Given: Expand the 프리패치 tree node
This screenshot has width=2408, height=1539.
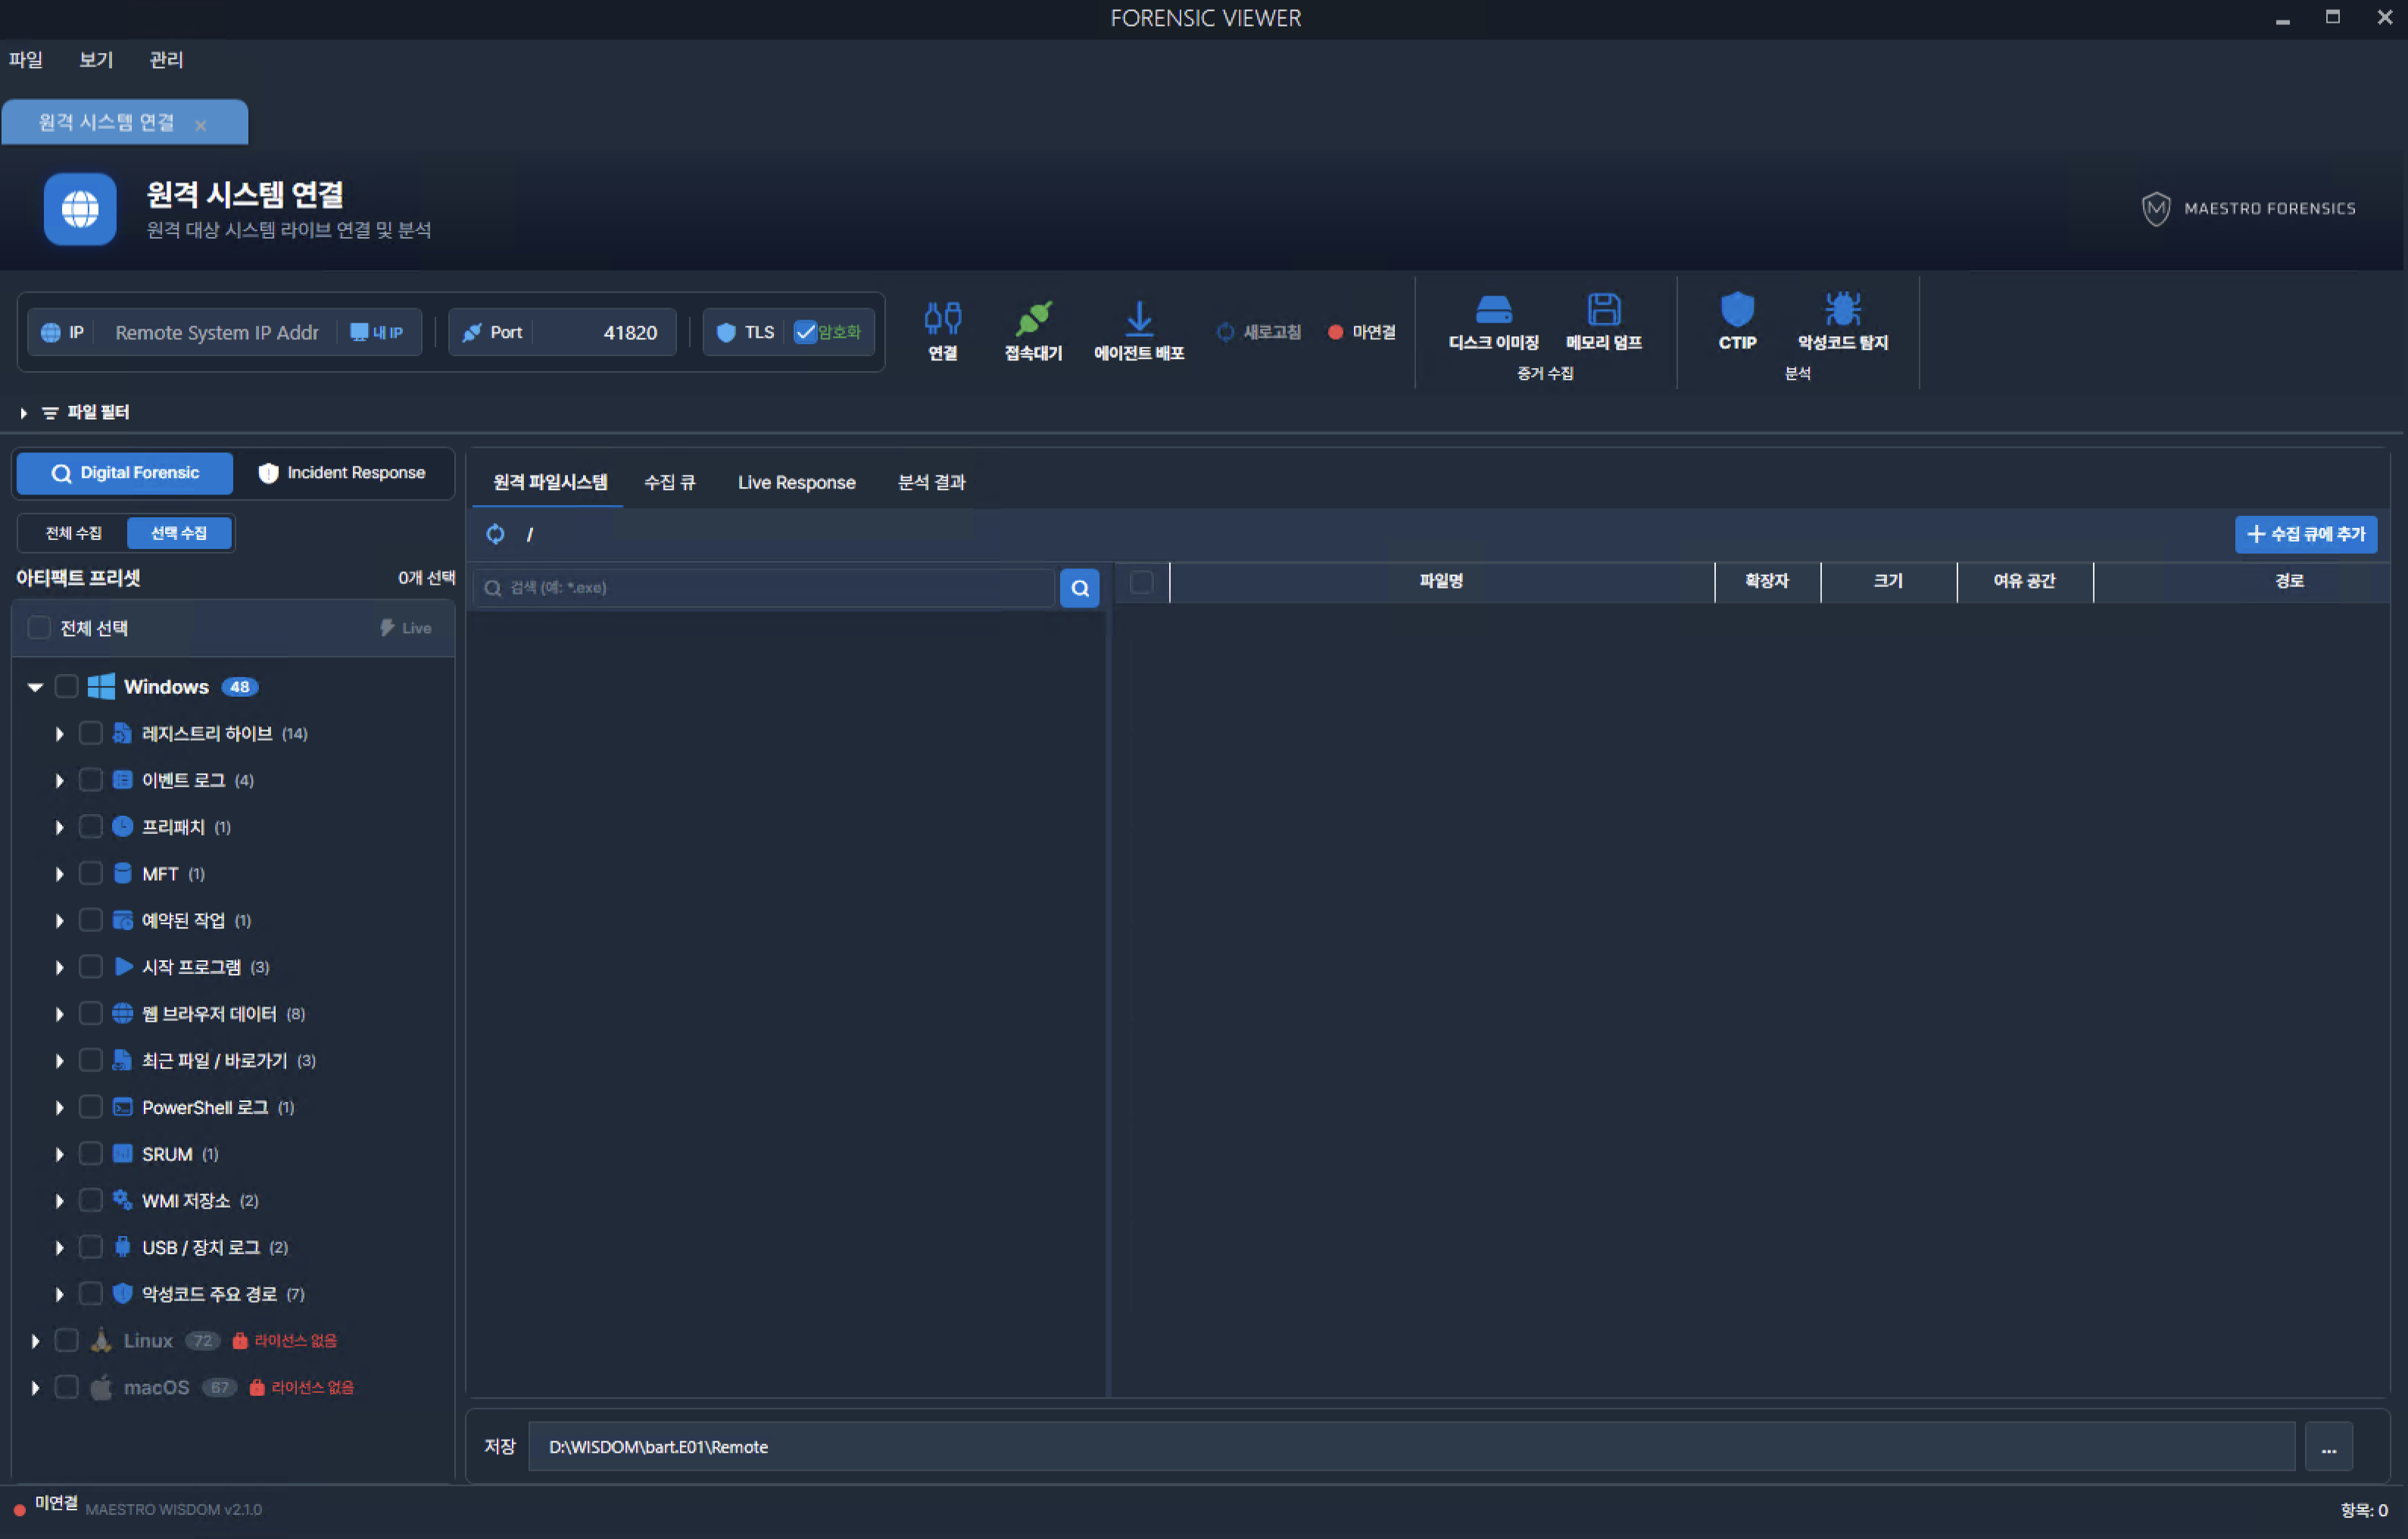Looking at the screenshot, I should click(x=59, y=827).
